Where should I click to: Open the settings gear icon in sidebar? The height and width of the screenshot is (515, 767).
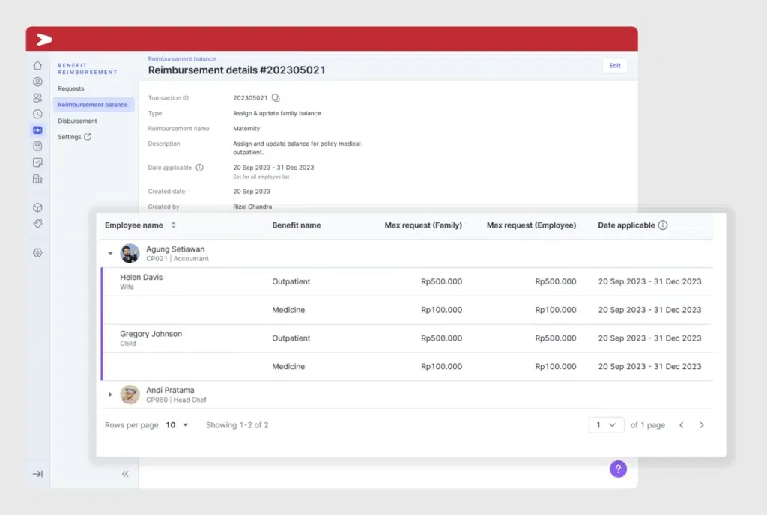click(x=37, y=253)
